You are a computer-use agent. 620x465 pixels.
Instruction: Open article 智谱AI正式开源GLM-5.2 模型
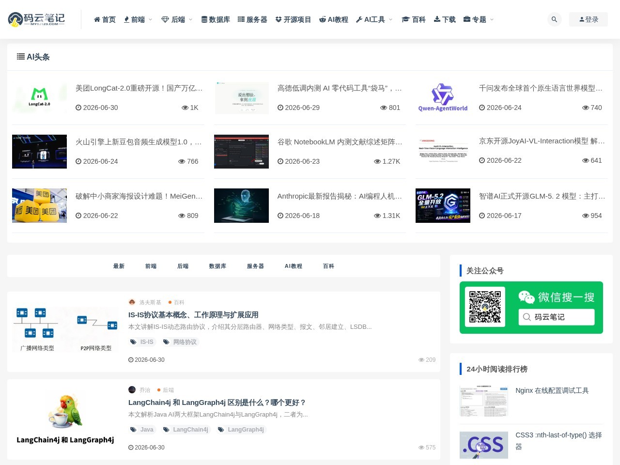(542, 196)
